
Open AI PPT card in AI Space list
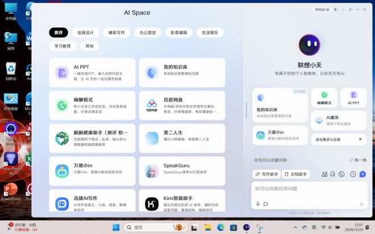pyautogui.click(x=92, y=73)
